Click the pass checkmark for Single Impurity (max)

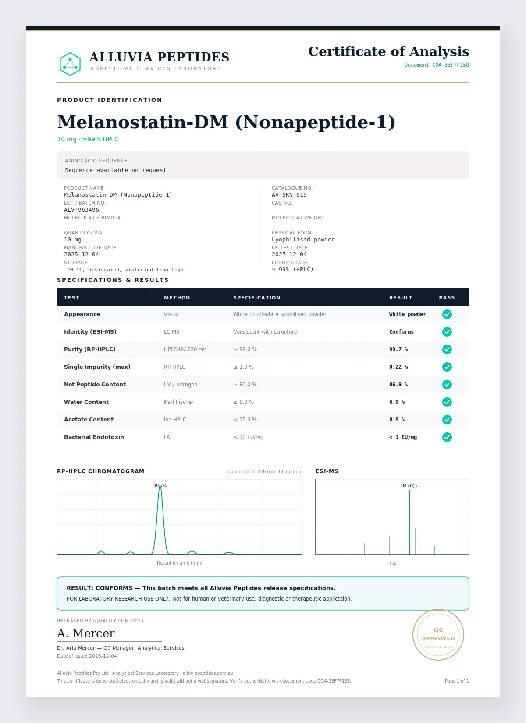tap(447, 367)
